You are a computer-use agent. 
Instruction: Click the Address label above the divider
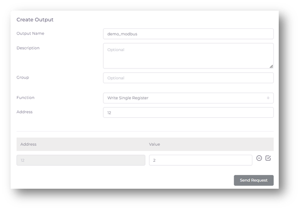pyautogui.click(x=24, y=112)
